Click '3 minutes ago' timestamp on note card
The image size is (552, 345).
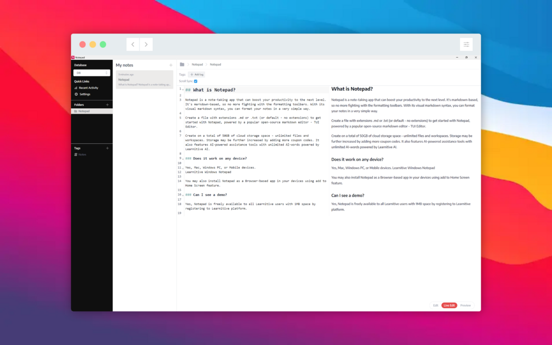pos(126,75)
